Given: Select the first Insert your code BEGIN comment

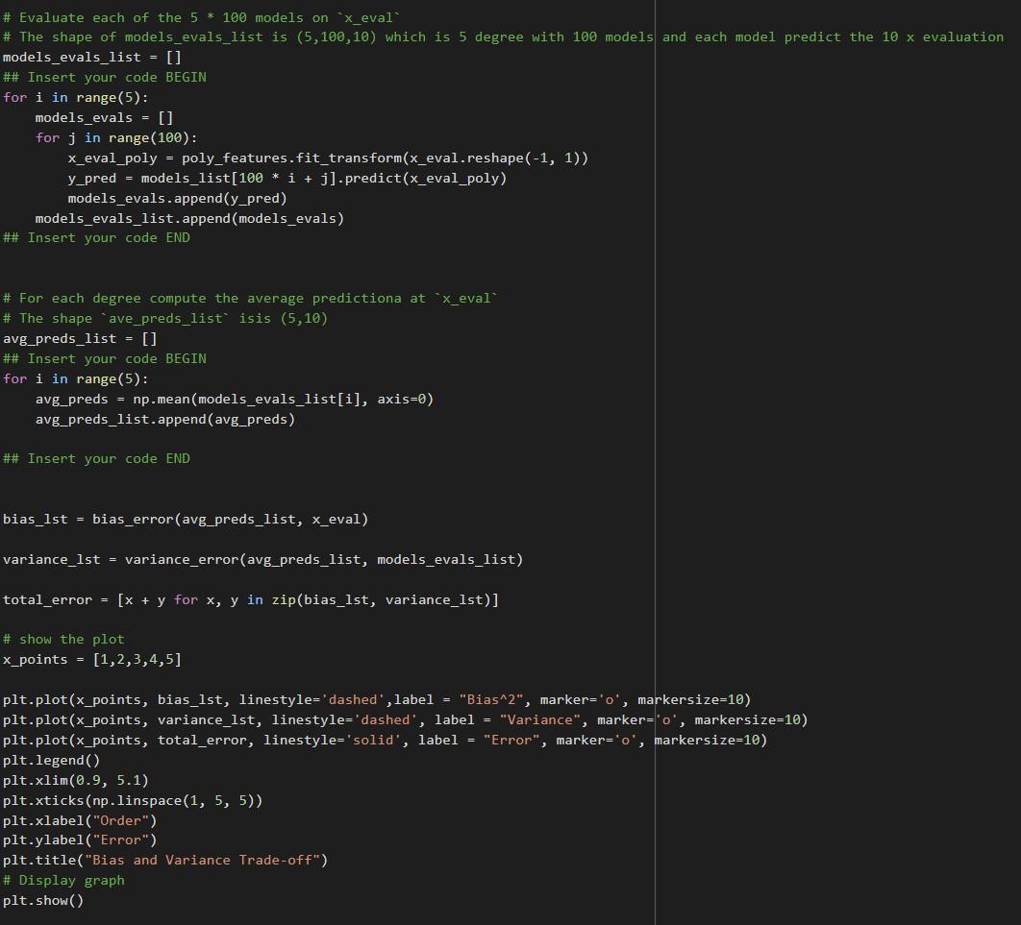Looking at the screenshot, I should pyautogui.click(x=104, y=77).
